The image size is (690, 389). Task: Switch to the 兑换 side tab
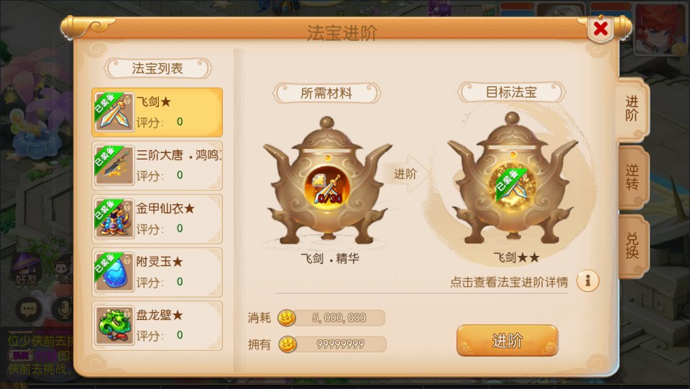(x=632, y=246)
